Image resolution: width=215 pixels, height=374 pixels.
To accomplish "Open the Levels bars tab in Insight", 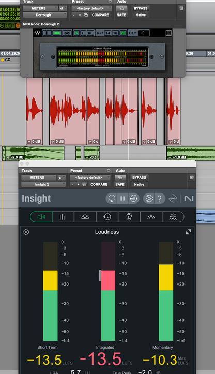I will click(x=63, y=217).
